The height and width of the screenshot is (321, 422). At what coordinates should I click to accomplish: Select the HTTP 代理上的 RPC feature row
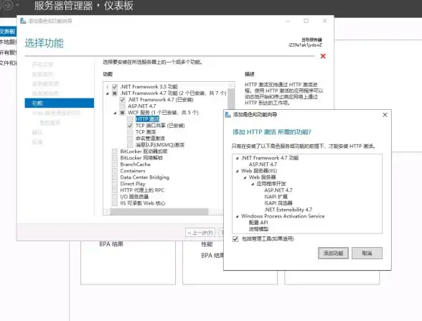point(142,190)
